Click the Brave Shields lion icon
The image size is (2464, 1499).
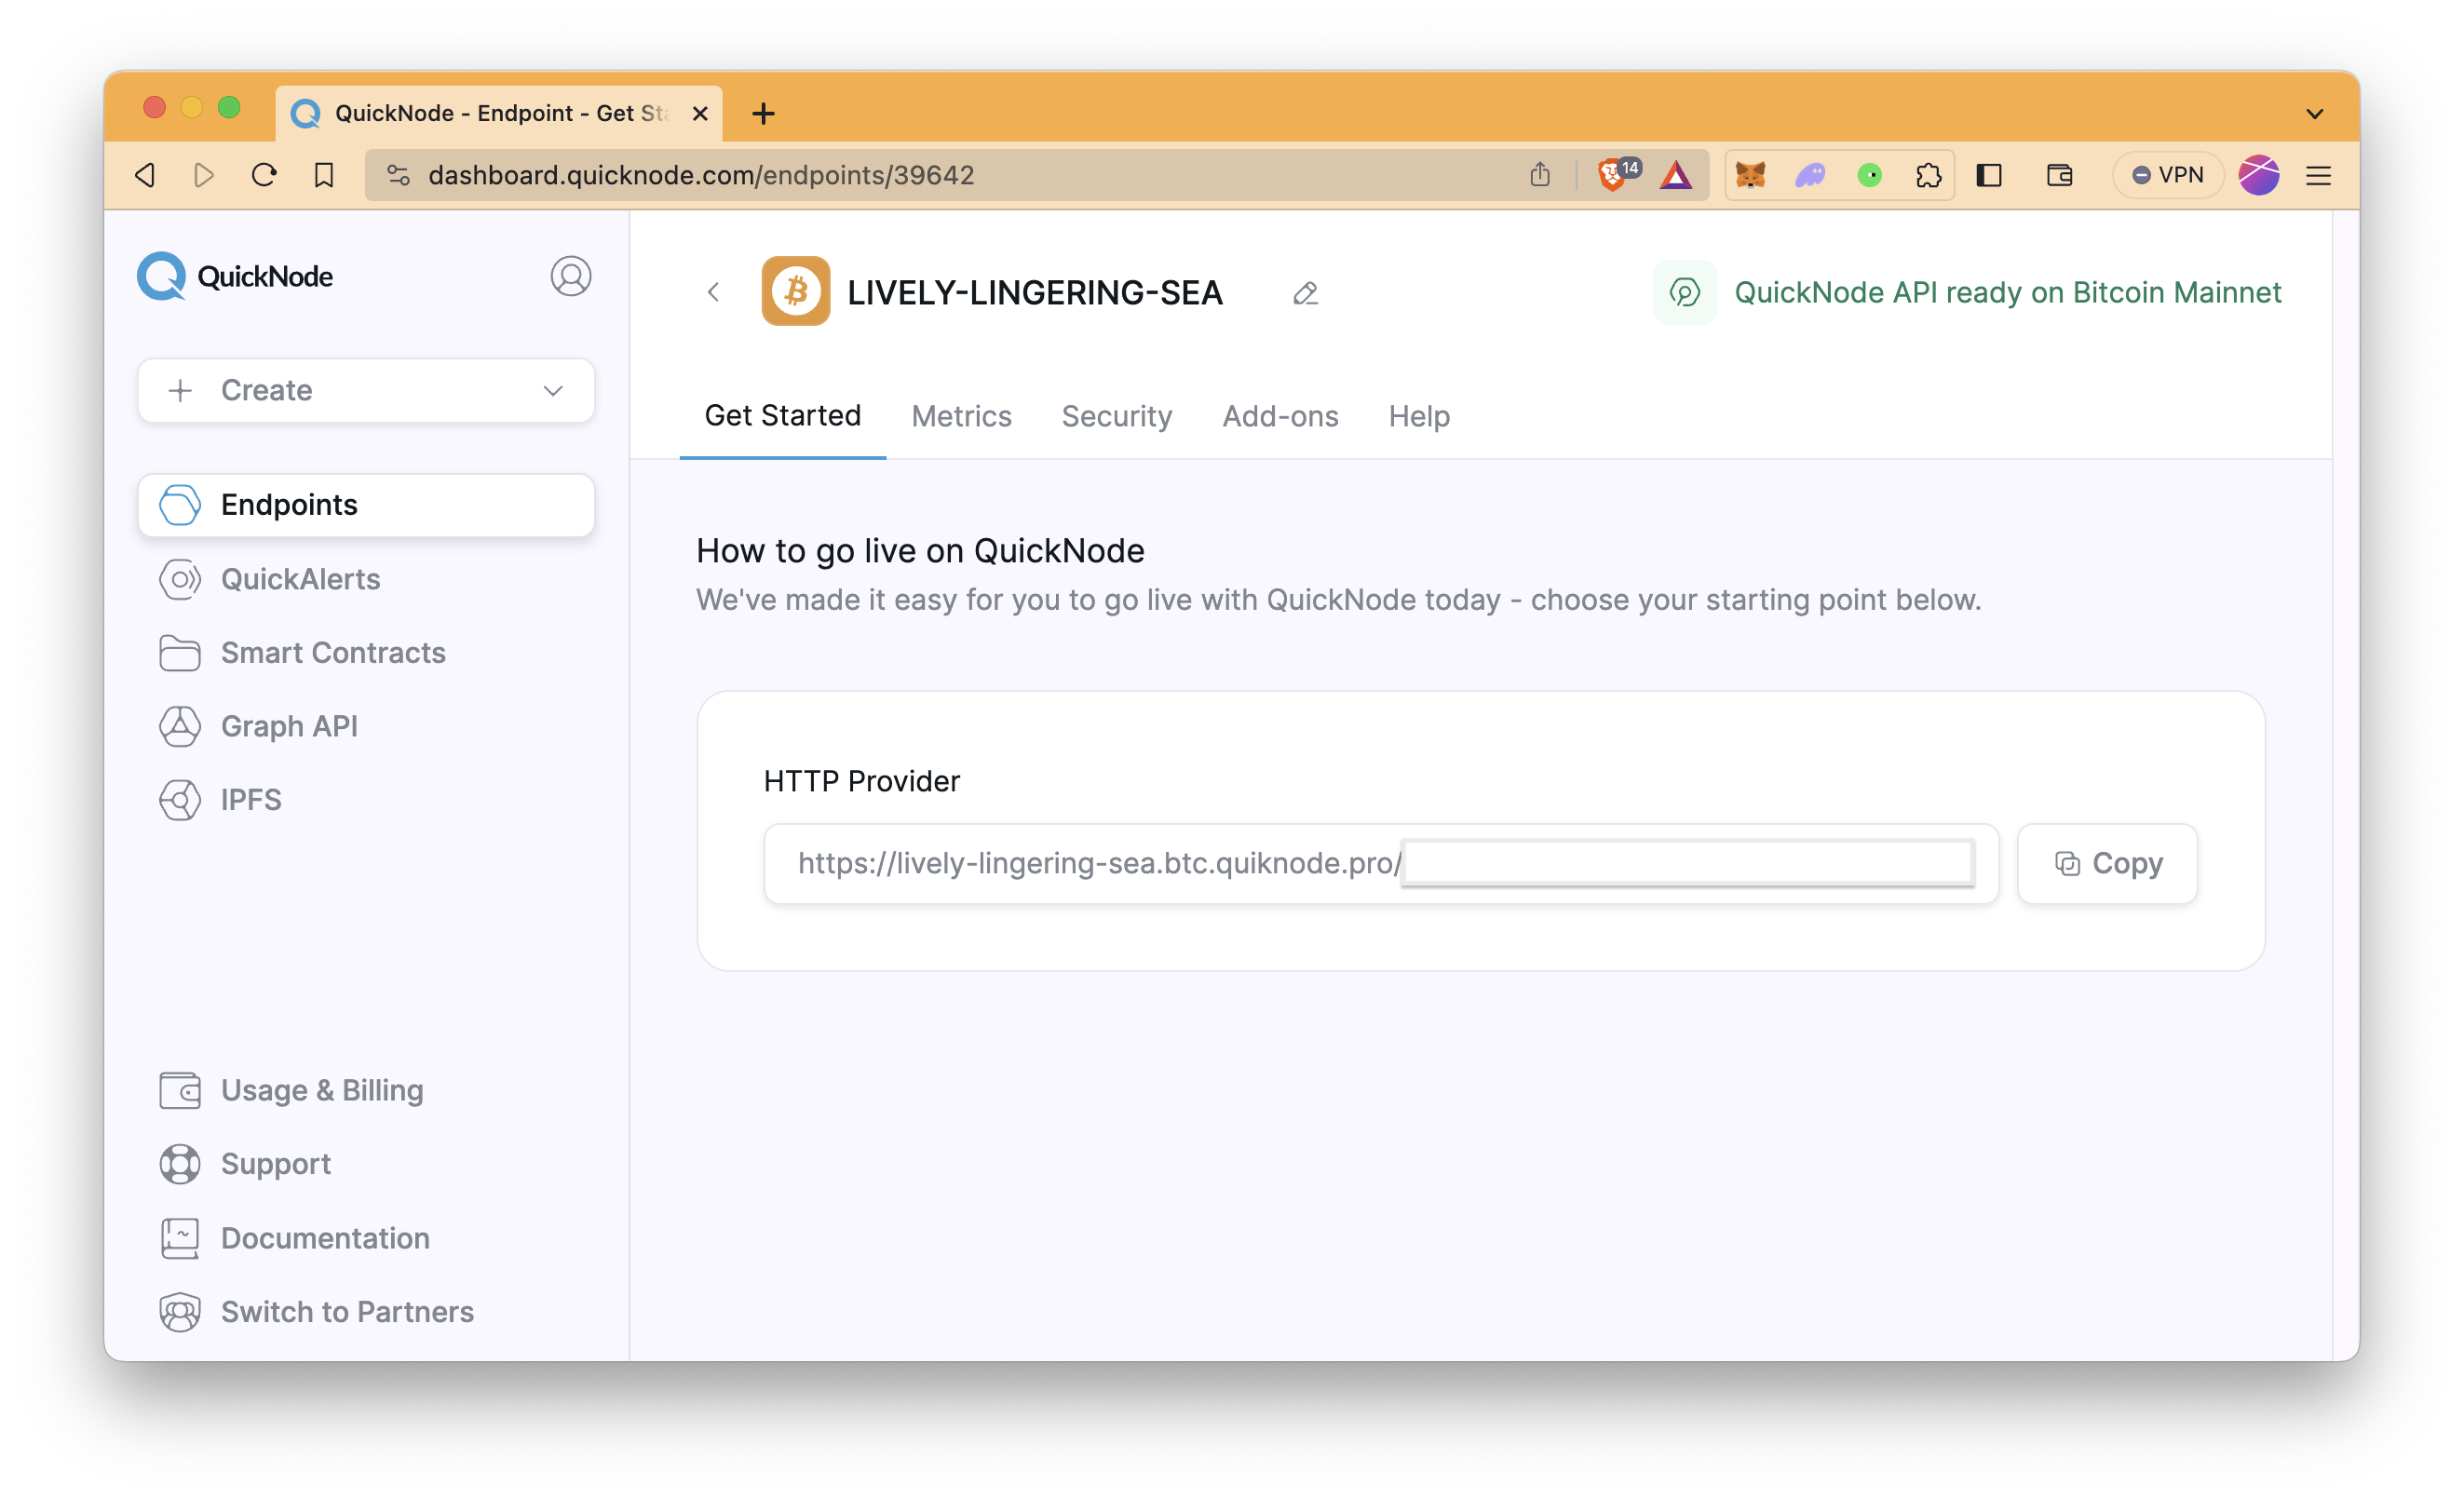click(x=1614, y=175)
